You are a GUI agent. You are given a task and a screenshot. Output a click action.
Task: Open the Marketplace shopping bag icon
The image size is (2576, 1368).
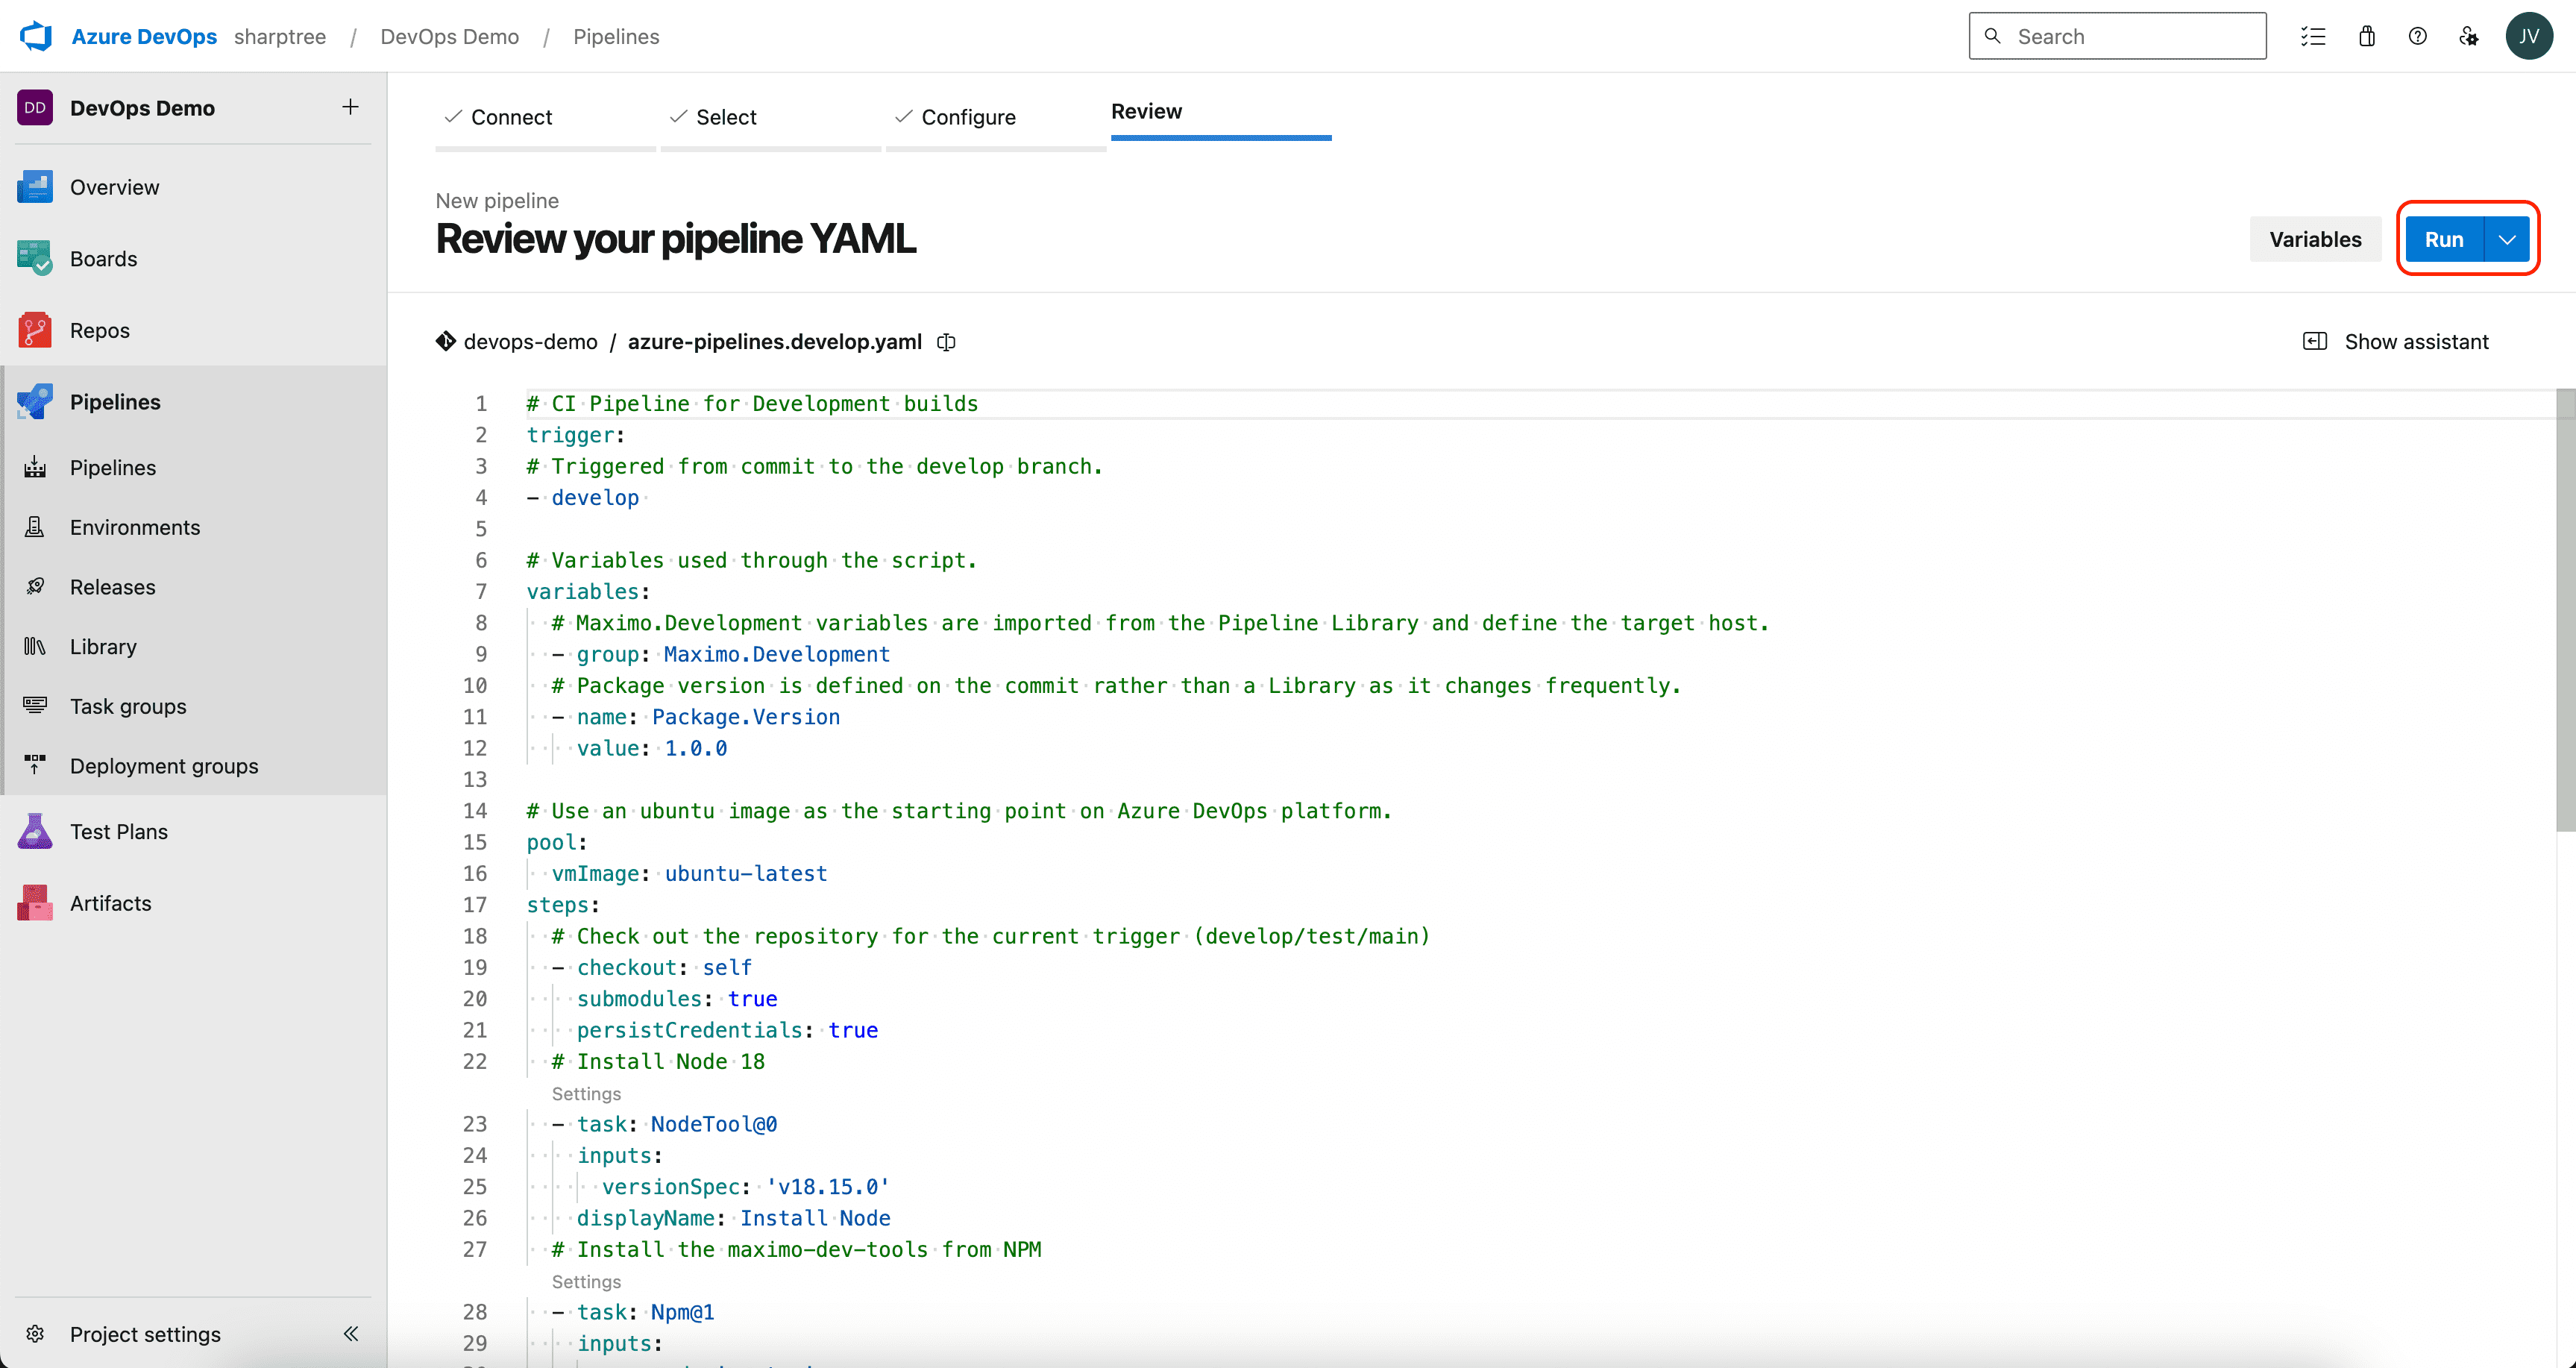click(x=2366, y=36)
